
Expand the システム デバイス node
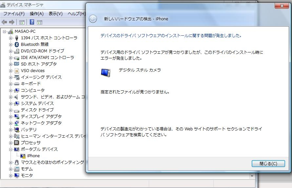click(x=10, y=104)
